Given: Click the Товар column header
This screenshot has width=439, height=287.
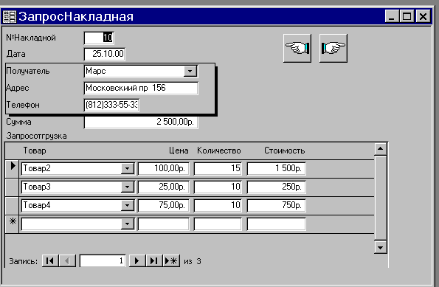Looking at the screenshot, I should 35,151.
